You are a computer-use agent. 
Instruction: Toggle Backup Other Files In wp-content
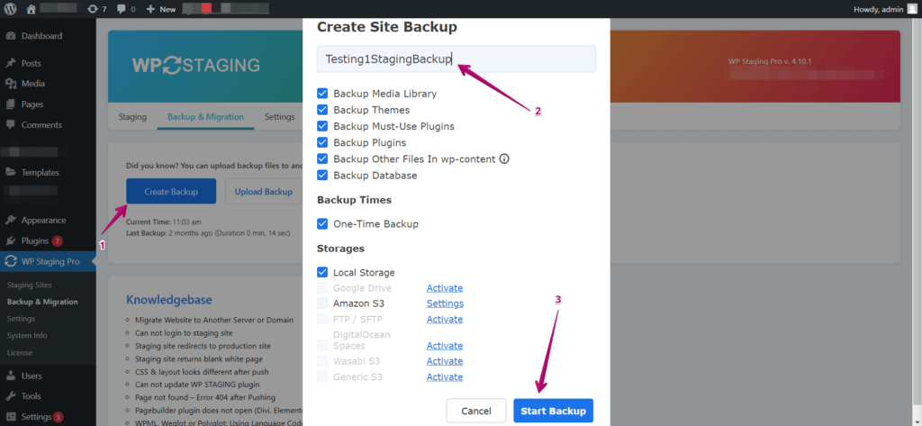tap(322, 159)
